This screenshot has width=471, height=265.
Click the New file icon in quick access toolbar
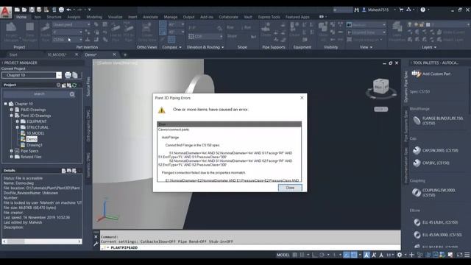tap(17, 10)
